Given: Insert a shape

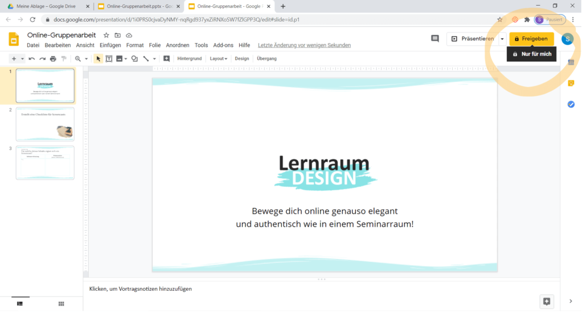Looking at the screenshot, I should pos(134,58).
